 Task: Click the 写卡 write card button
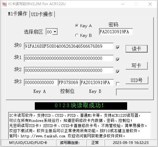pos(137,66)
